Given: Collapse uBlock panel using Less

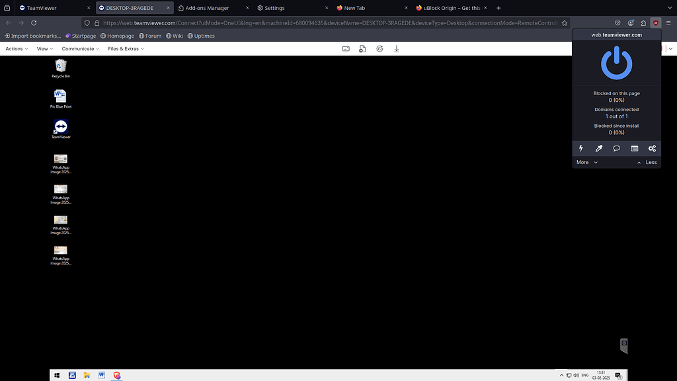Looking at the screenshot, I should coord(650,162).
